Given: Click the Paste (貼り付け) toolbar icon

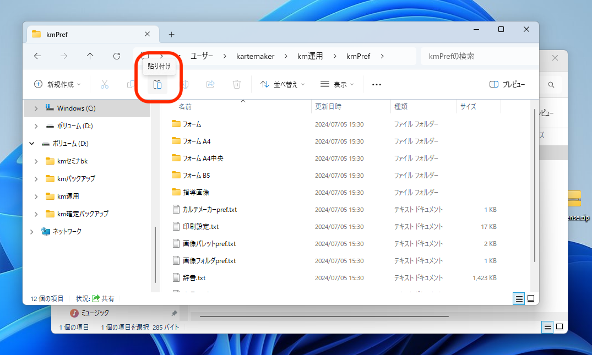Looking at the screenshot, I should tap(157, 84).
